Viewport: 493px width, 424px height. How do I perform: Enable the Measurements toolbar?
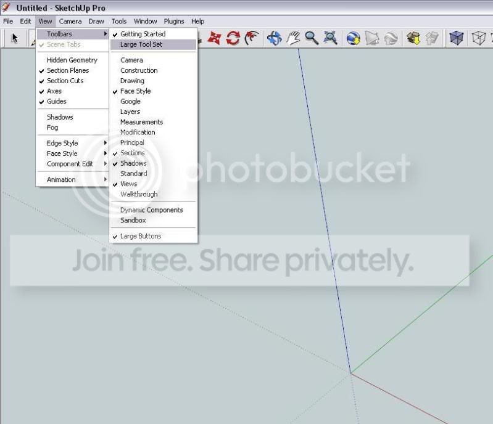[154, 122]
